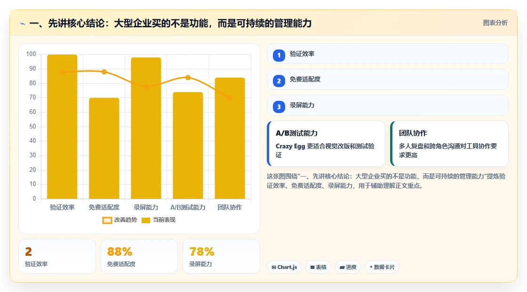Image resolution: width=527 pixels, height=292 pixels.
Task: Click the 验证效率 bar in chart
Action: (x=62, y=127)
